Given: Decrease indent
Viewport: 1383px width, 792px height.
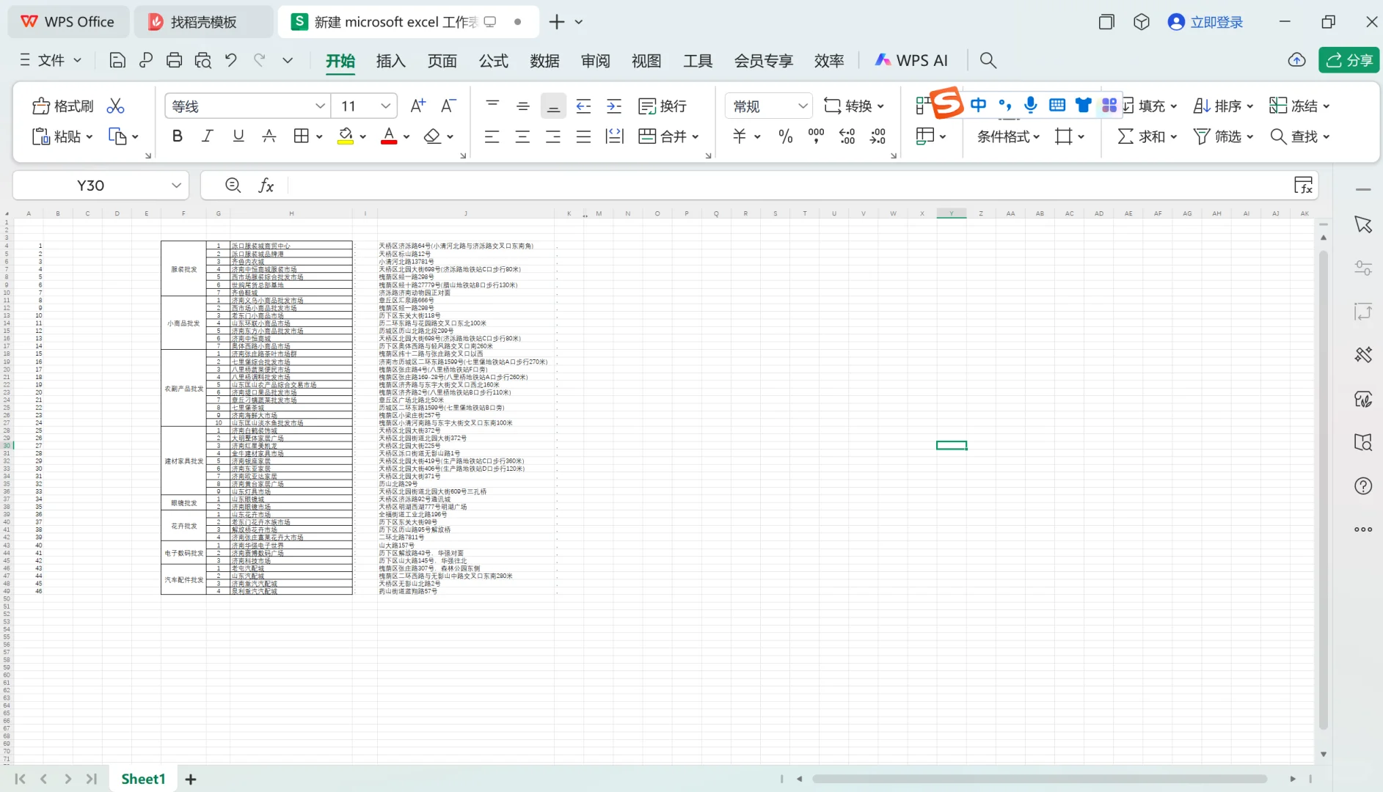Looking at the screenshot, I should coord(584,106).
